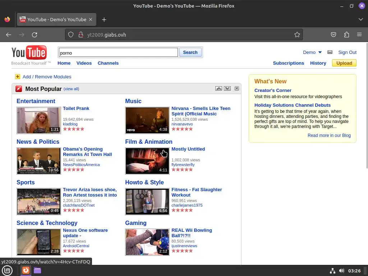Open the Film & Animation category
The height and width of the screenshot is (276, 368).
point(149,142)
